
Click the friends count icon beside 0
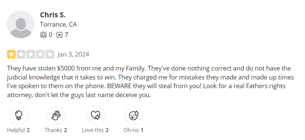[43, 35]
